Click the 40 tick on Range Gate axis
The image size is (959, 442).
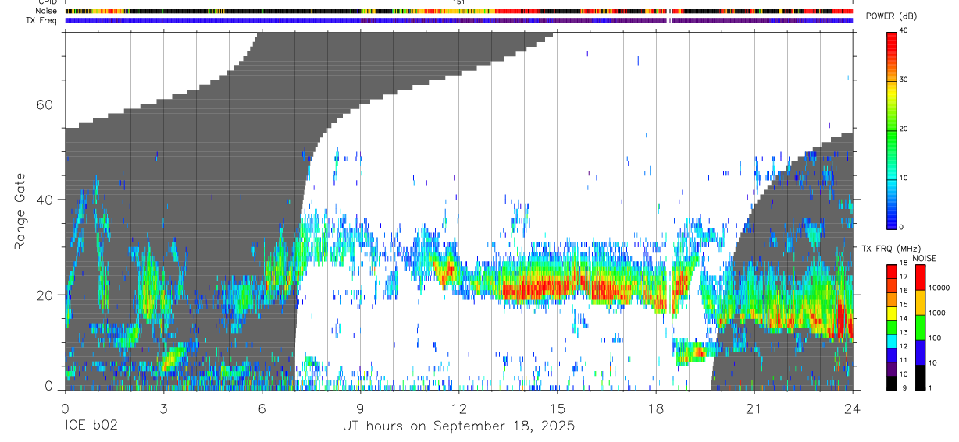[44, 200]
